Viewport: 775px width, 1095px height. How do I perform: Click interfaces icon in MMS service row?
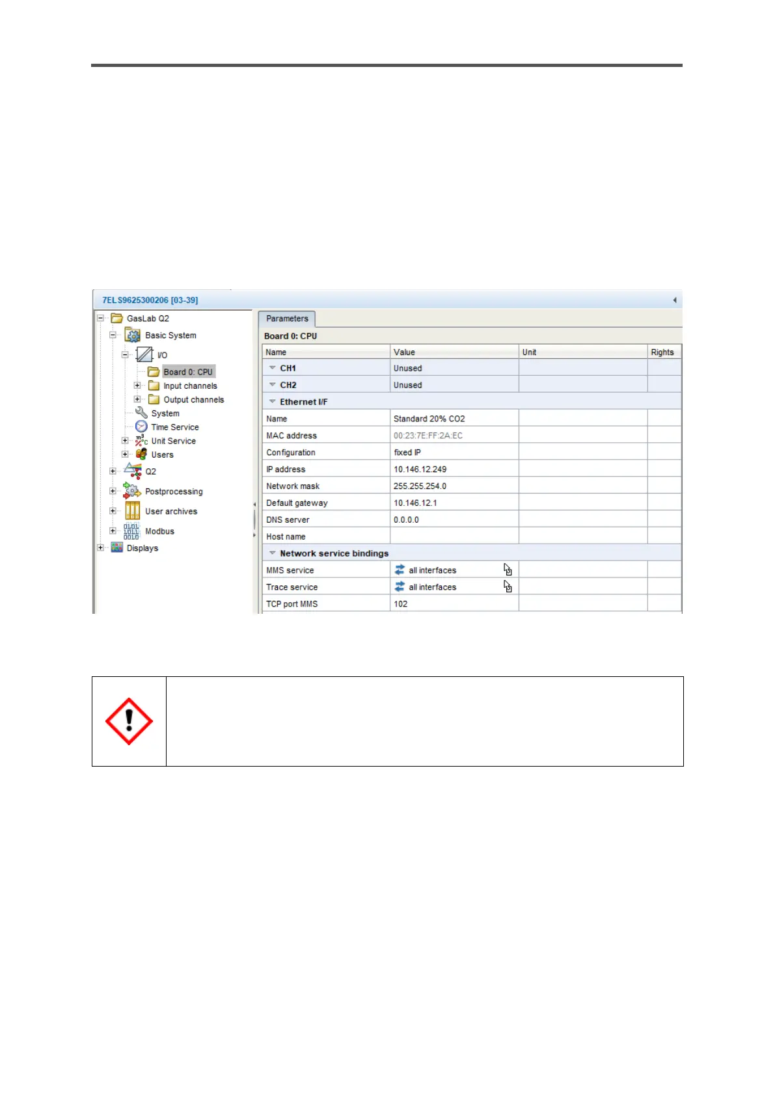point(400,570)
